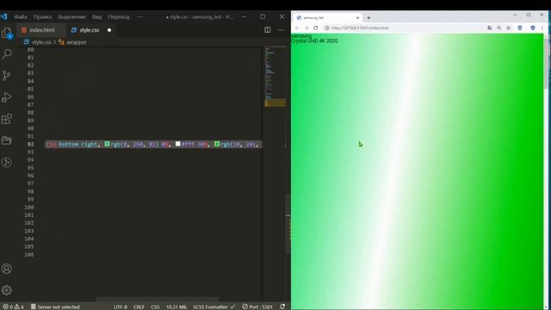Screen dimensions: 551x310
Task: Click first shield extension icon in browser
Action: [520, 28]
